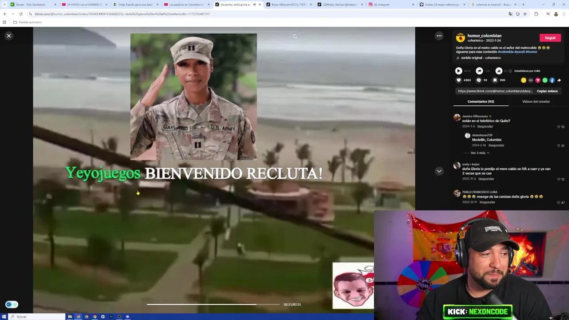Like the video with heart icon
The image size is (569, 320).
[x=459, y=80]
